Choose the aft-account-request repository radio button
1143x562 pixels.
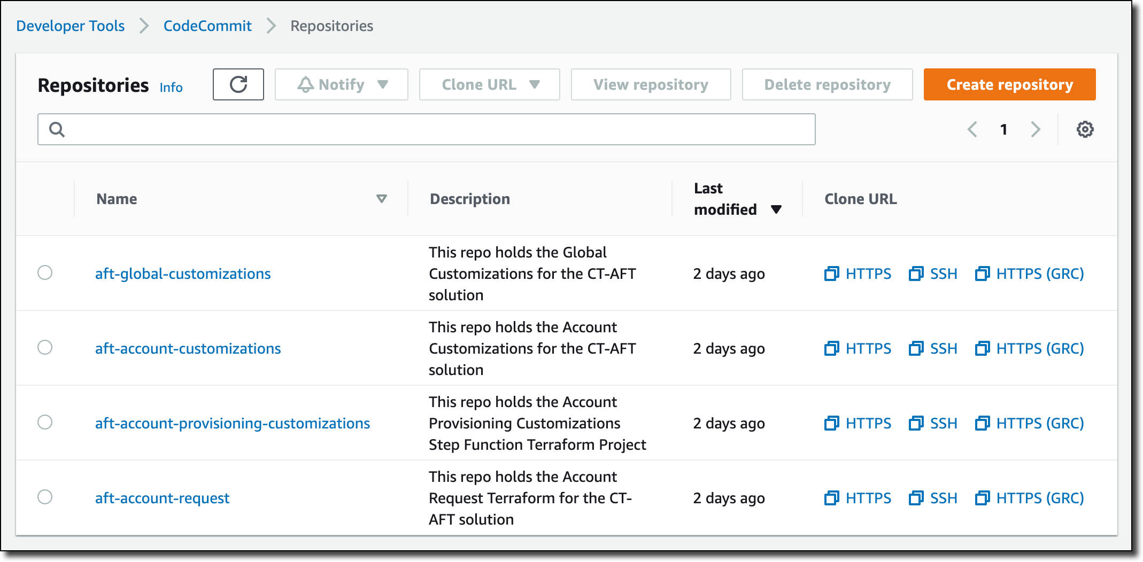pos(45,497)
